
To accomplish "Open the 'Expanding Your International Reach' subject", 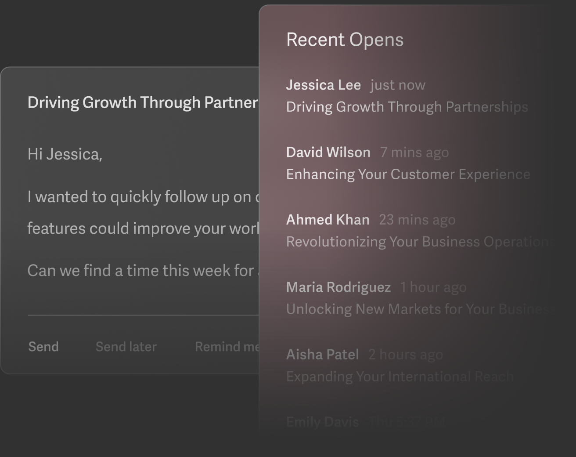I will pos(400,377).
